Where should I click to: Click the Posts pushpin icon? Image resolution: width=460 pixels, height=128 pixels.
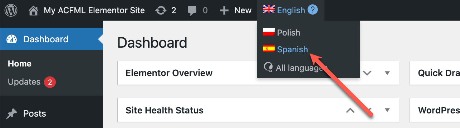(x=12, y=114)
